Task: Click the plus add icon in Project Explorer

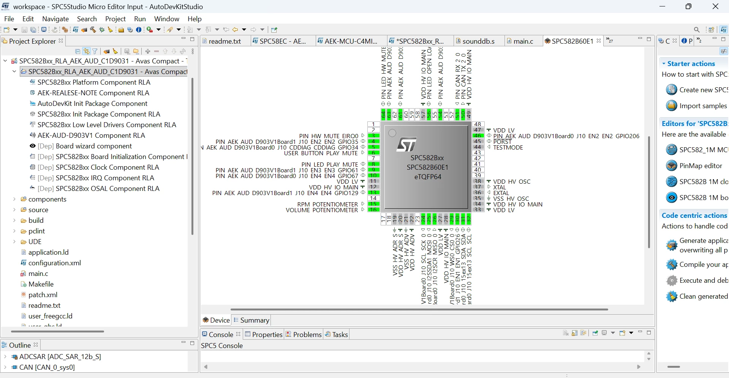Action: click(x=148, y=51)
